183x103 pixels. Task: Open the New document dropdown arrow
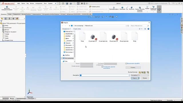[x=61, y=3]
